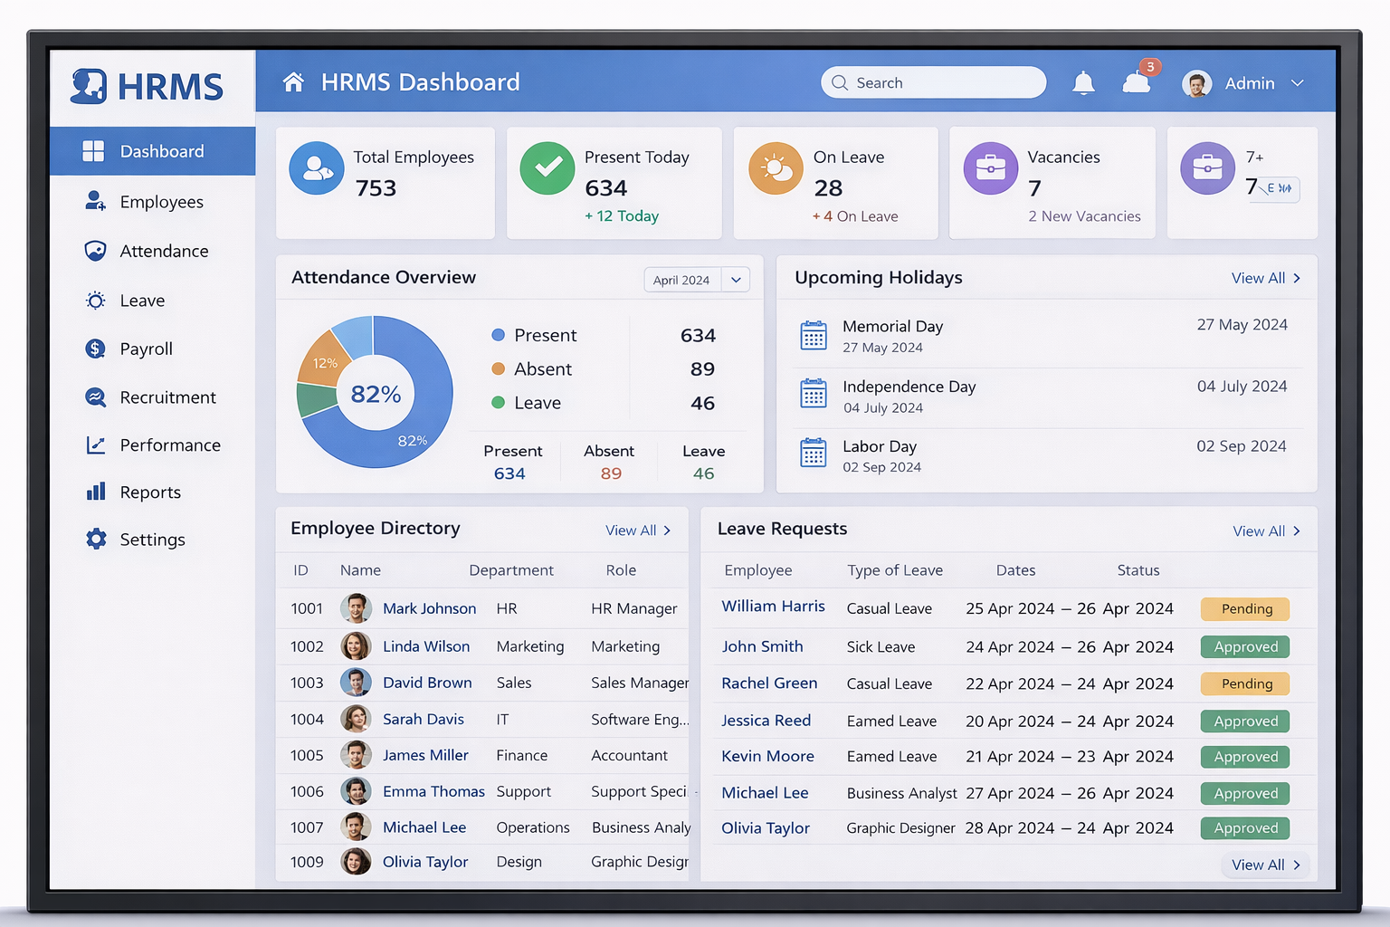1390x927 pixels.
Task: Click the home icon next to HRMS Dashboard
Action: (x=292, y=81)
